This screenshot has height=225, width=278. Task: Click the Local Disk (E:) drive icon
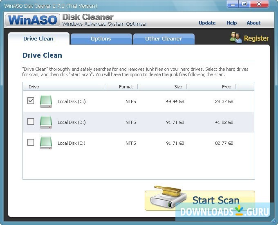pos(46,143)
